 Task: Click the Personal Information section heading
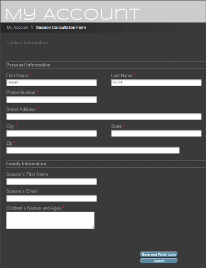coord(28,65)
